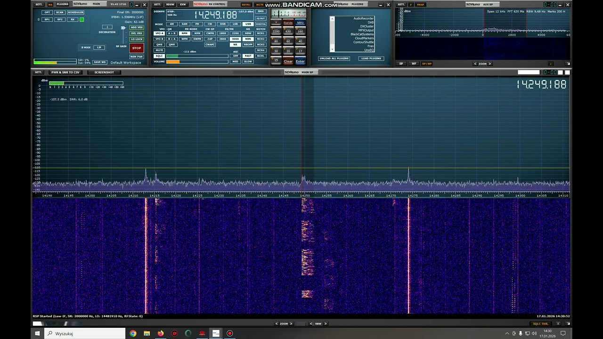This screenshot has width=603, height=339.
Task: Open PLUGINS from the Main panel
Action: [x=62, y=4]
